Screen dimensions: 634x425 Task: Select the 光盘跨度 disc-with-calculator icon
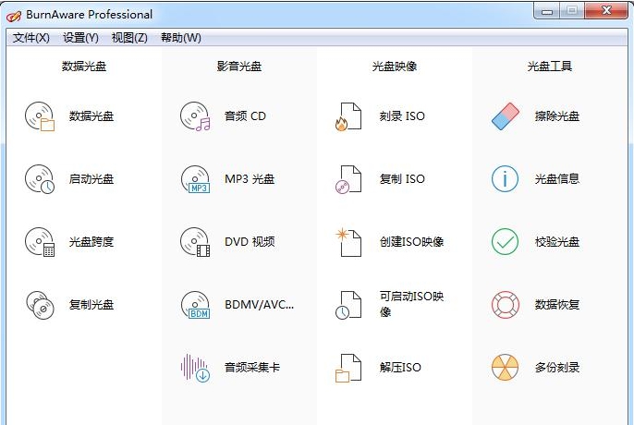tap(40, 242)
